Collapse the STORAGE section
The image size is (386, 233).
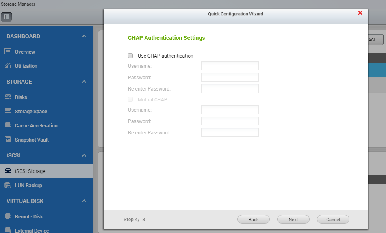pyautogui.click(x=84, y=82)
